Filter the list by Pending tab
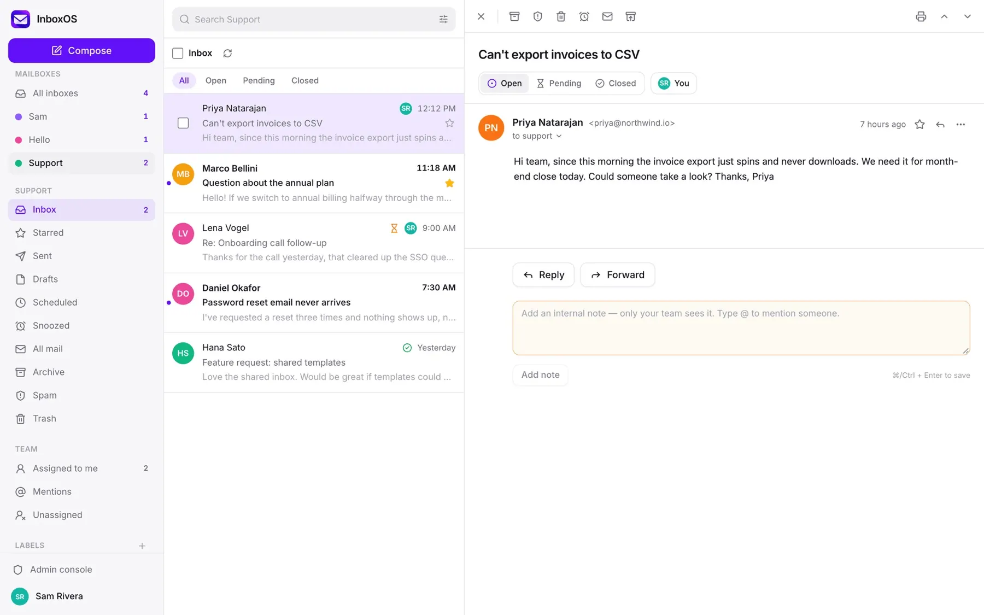984x615 pixels. (259, 80)
